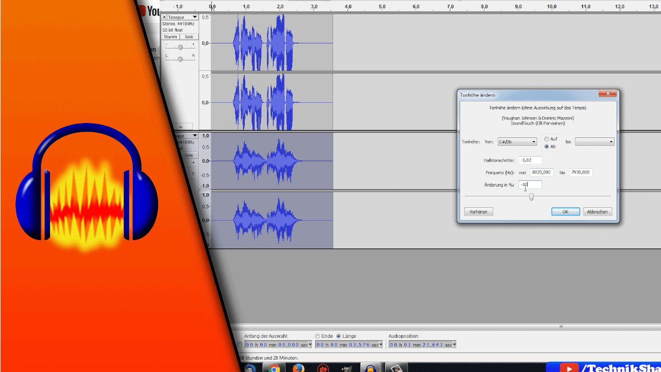Click the Vorhören preview button
661x372 pixels.
[x=479, y=212]
